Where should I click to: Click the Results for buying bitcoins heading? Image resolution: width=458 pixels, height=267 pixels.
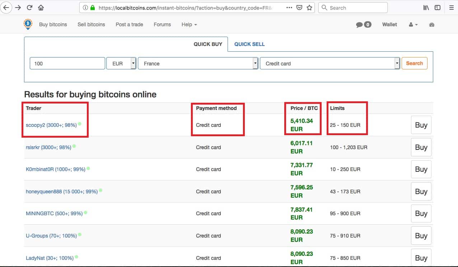(90, 95)
